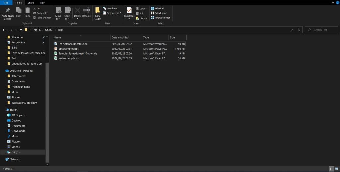Screen dimensions: 340x172
Task: Refresh the Test folder
Action: pyautogui.click(x=299, y=30)
